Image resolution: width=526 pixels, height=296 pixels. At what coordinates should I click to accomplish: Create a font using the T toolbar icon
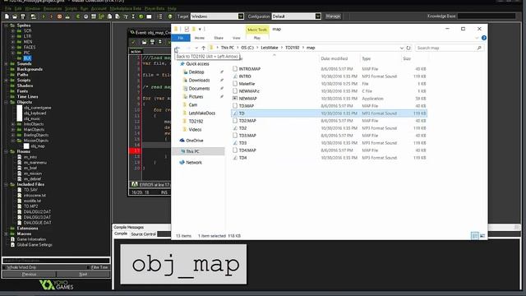click(x=126, y=16)
